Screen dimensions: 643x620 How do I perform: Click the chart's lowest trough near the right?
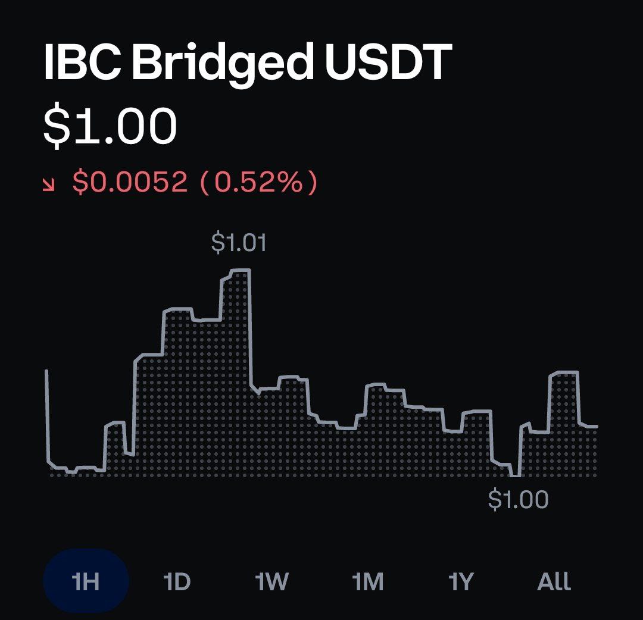pos(515,475)
